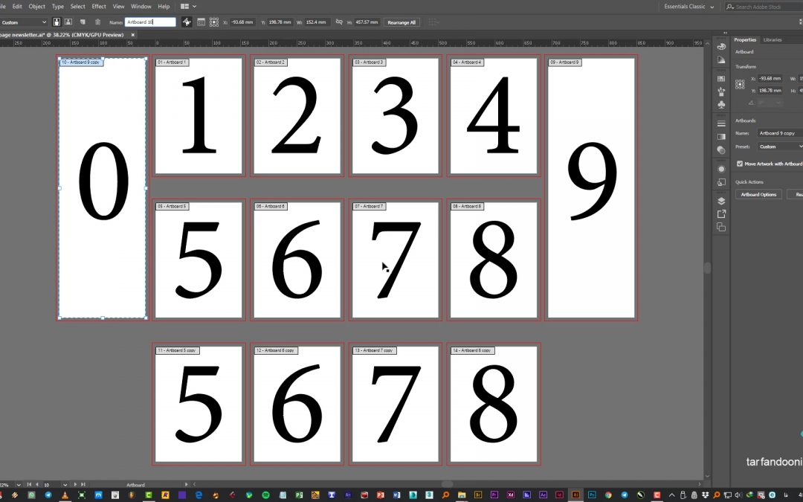803x502 pixels.
Task: Set artboard to portrait orientation
Action: coord(57,22)
